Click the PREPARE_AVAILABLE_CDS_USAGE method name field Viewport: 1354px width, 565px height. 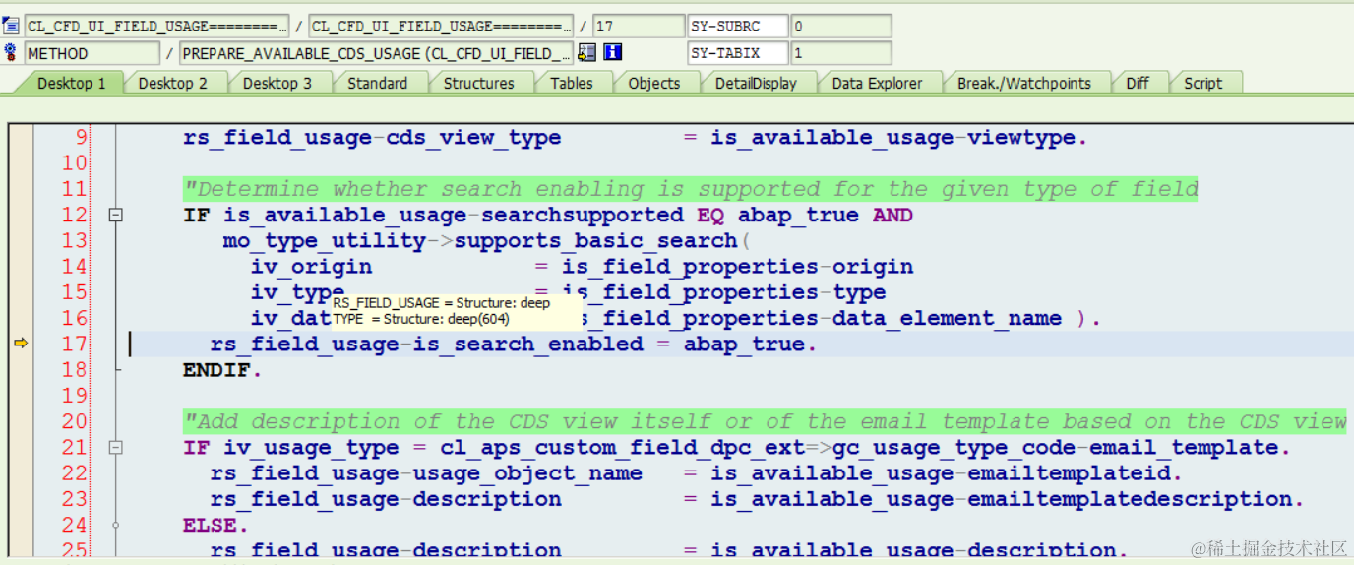point(377,53)
